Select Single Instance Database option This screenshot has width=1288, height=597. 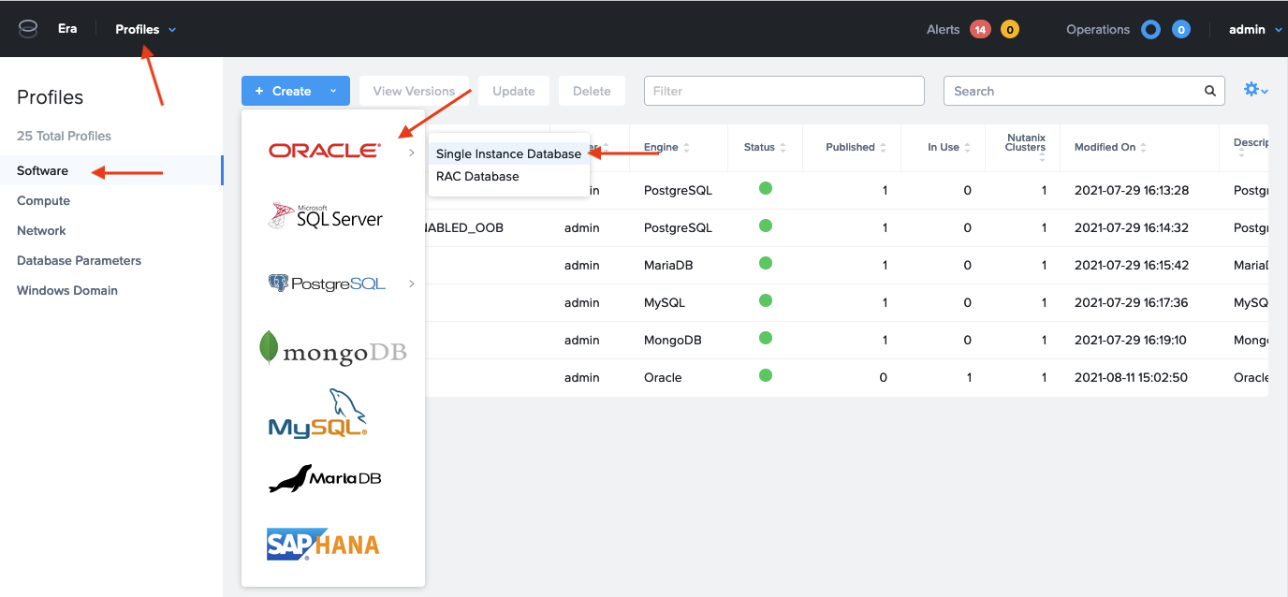pyautogui.click(x=509, y=153)
